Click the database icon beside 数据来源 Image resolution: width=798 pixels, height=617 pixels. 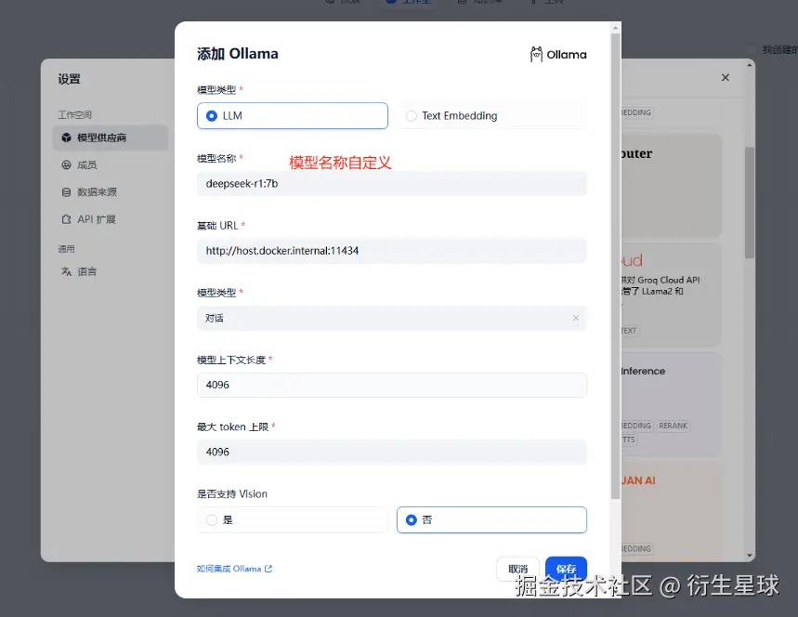coord(66,192)
